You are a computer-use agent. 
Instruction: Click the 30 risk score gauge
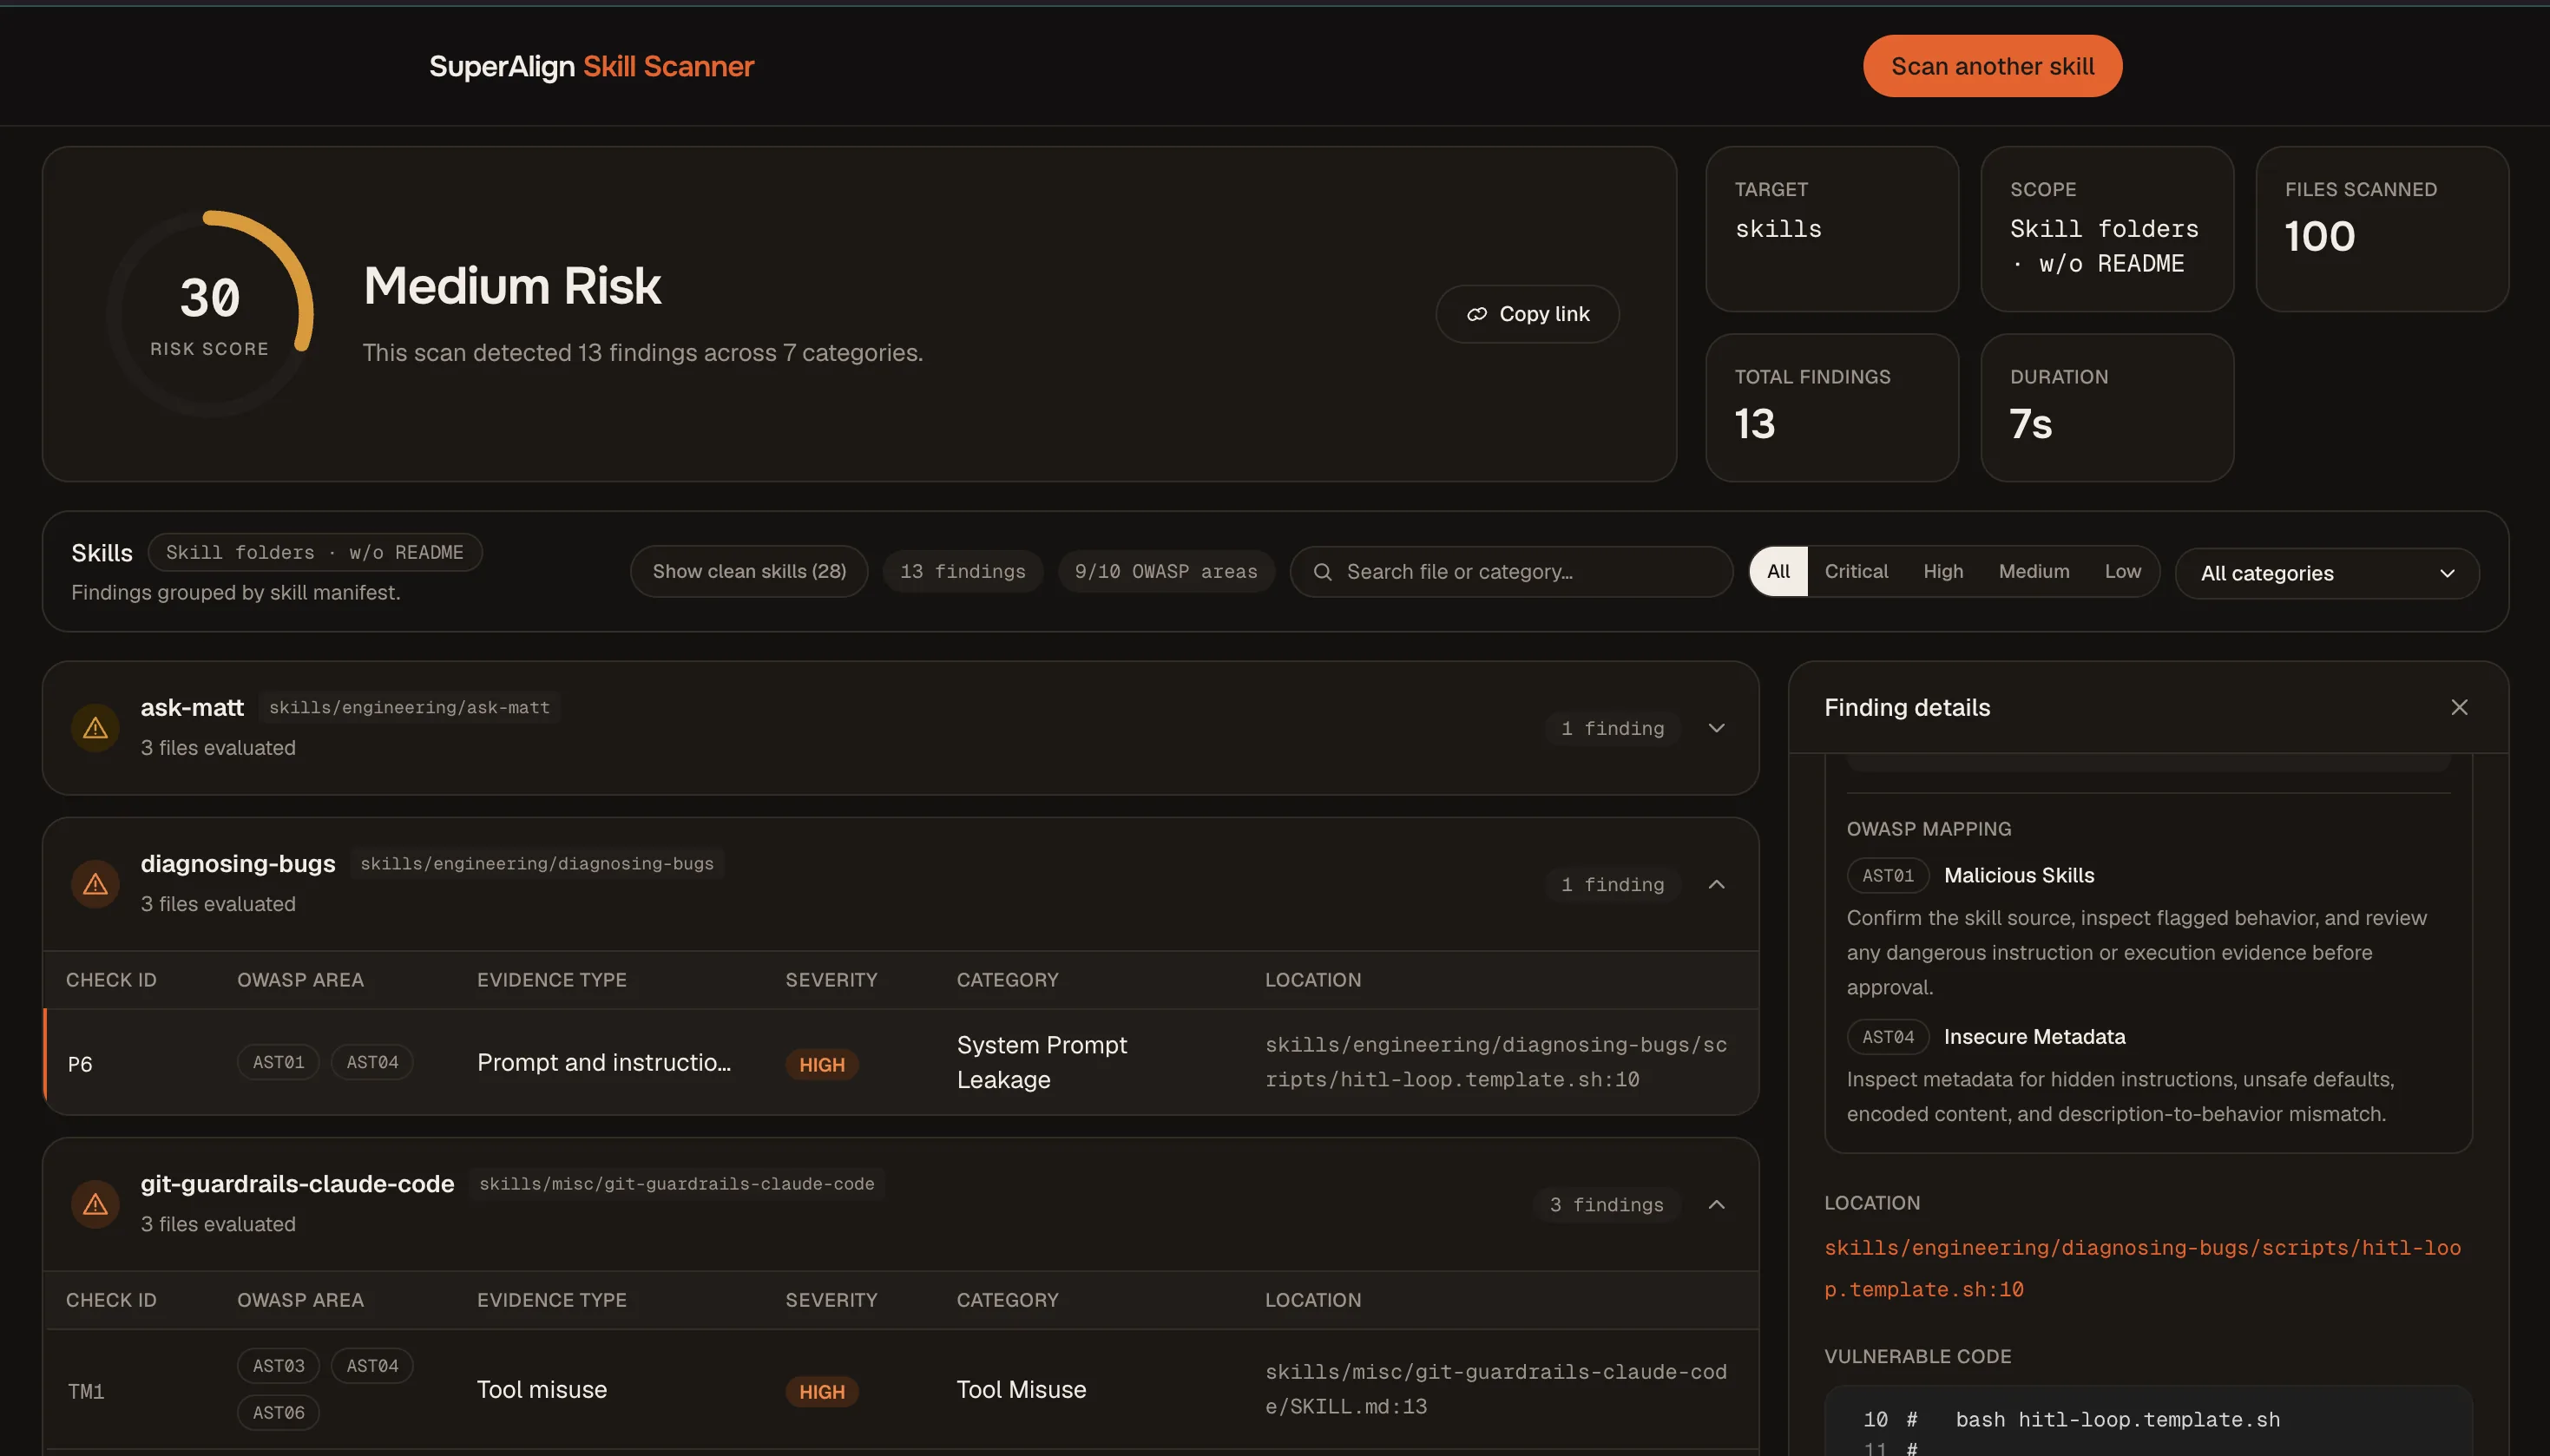tap(210, 313)
